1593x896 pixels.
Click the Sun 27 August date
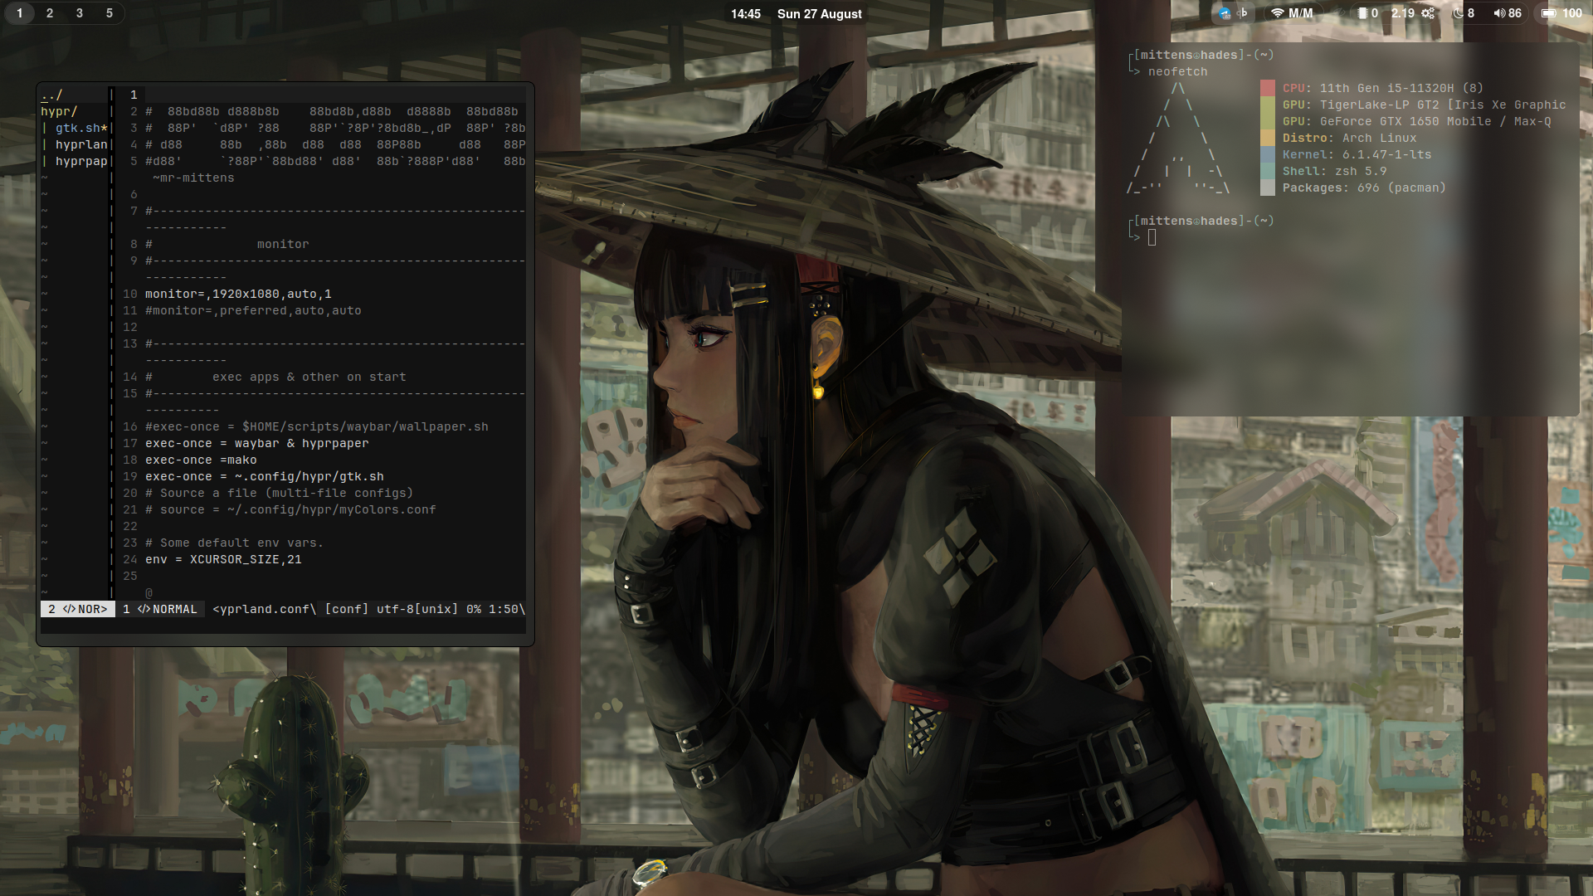[819, 14]
